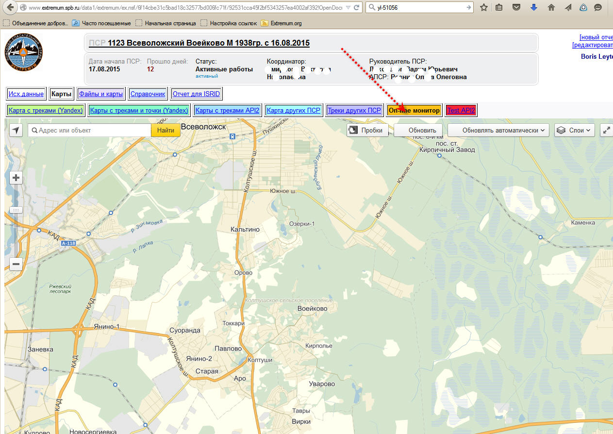Open the On-line монитор tab
Screen dimensions: 613x434
point(414,111)
